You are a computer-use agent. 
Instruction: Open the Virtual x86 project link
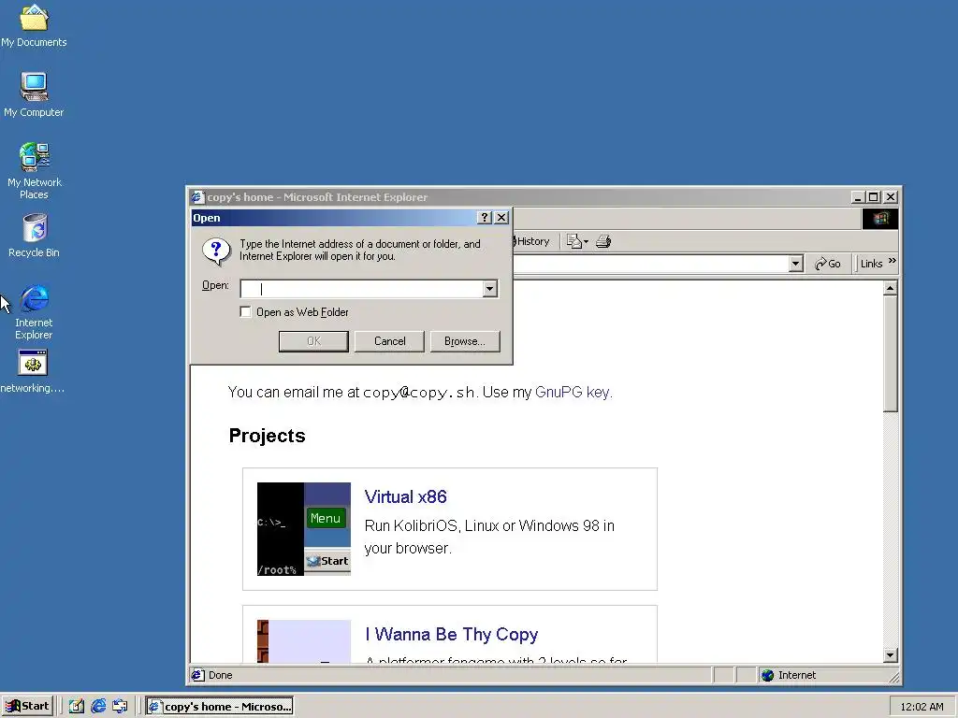pos(406,497)
